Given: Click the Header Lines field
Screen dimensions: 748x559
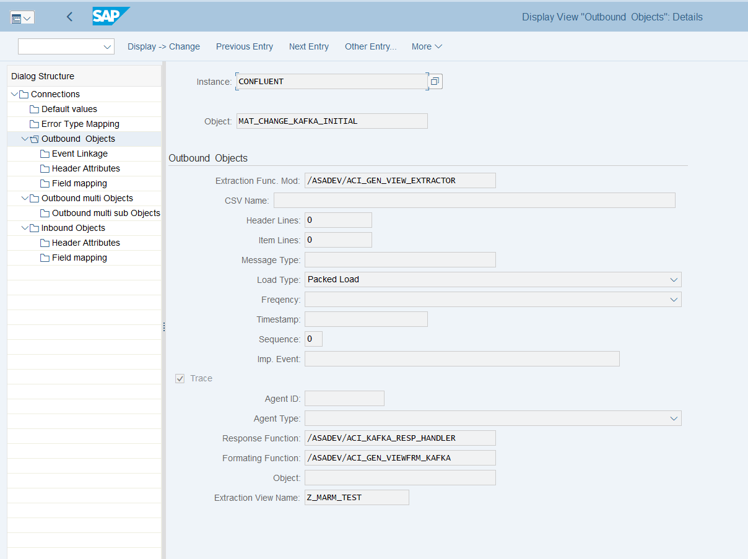Looking at the screenshot, I should [338, 220].
